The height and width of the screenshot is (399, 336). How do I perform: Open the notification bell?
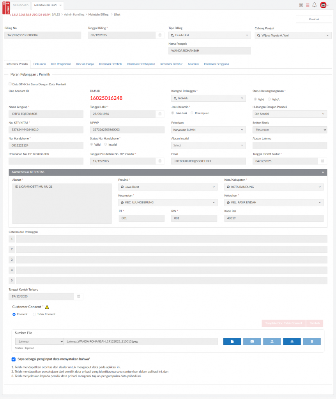315,5
